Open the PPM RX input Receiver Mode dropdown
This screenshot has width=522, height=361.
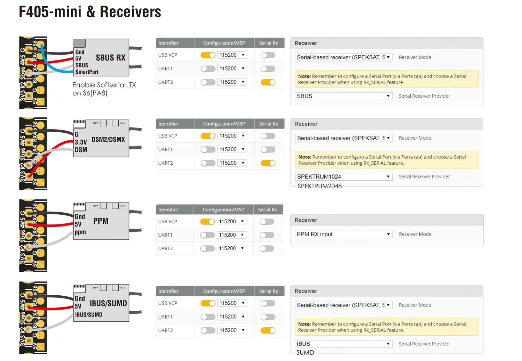coord(343,234)
